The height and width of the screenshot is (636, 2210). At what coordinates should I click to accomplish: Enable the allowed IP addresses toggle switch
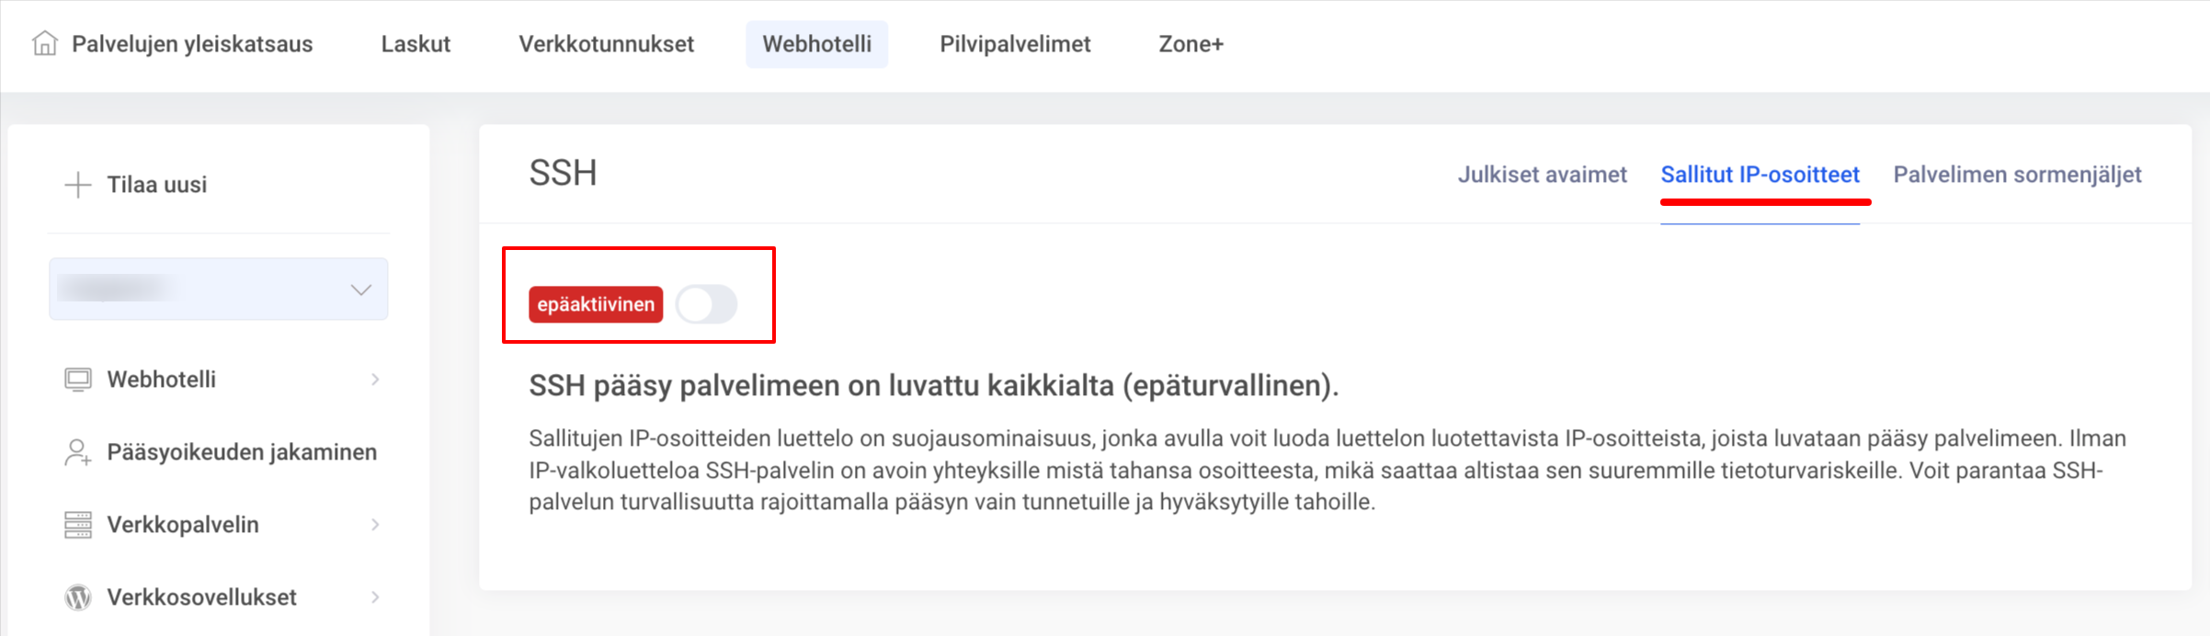[x=706, y=304]
